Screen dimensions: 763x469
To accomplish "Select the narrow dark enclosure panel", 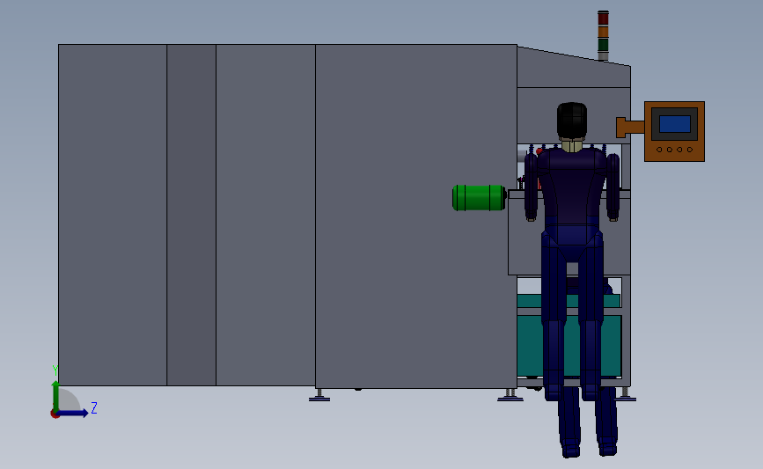I will [x=191, y=215].
